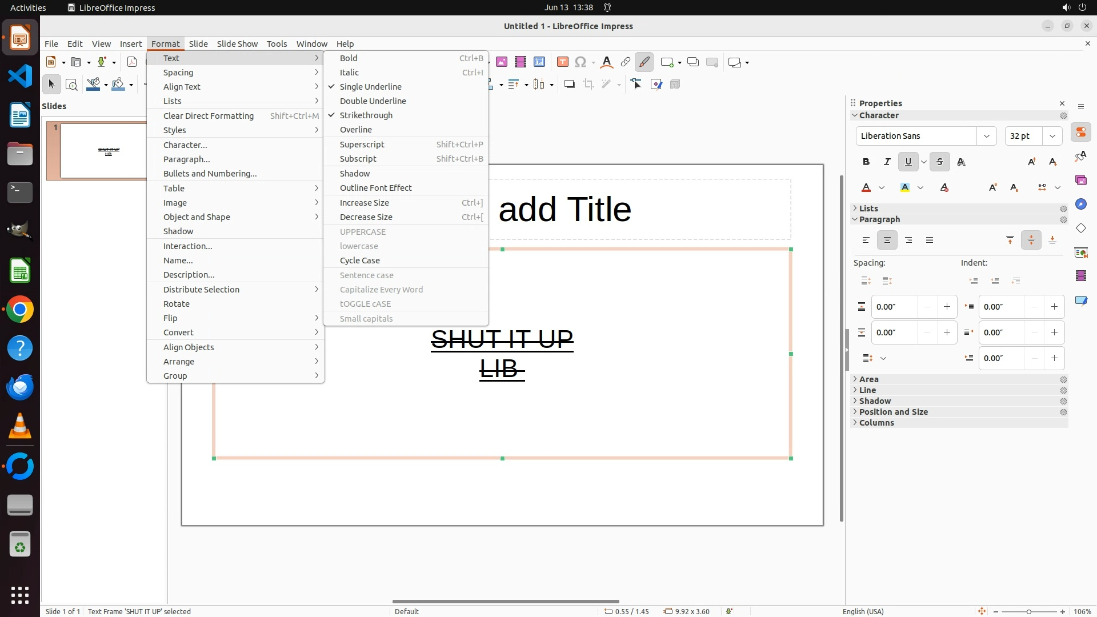Click the Insert Hyperlink toolbar icon
Viewport: 1097px width, 617px height.
625,62
